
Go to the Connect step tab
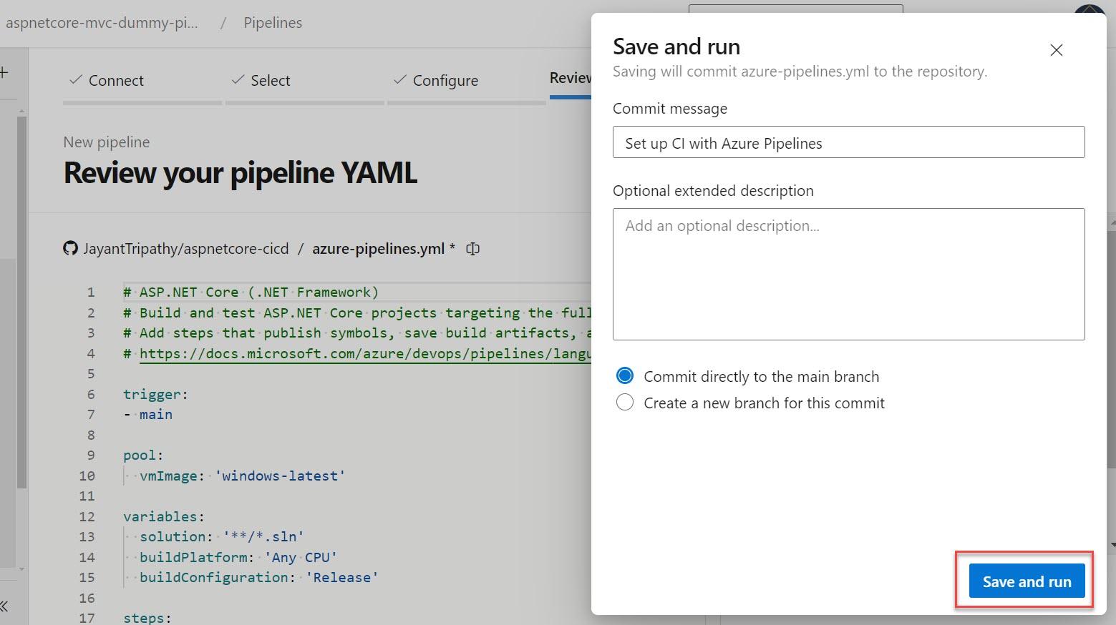tap(115, 81)
